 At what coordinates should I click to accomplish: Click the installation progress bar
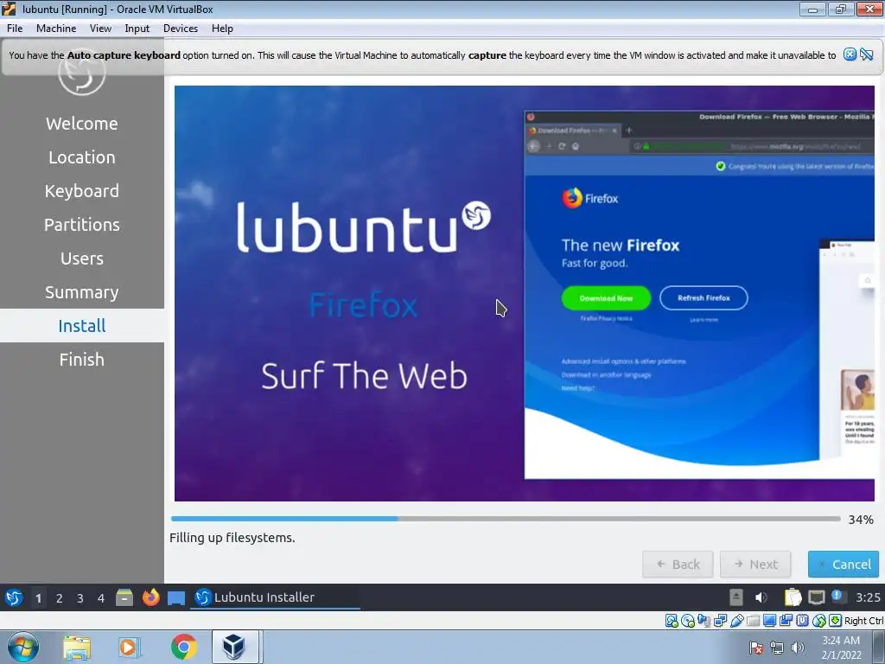pos(506,519)
